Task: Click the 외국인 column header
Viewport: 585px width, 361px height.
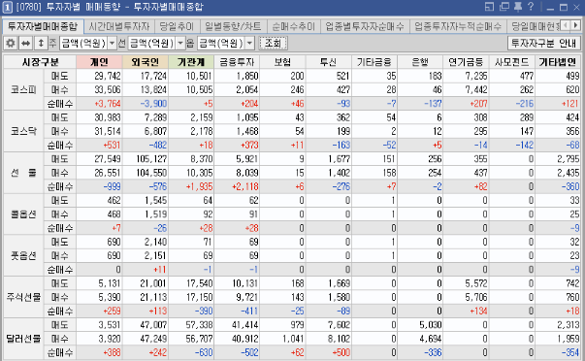Action: (x=146, y=62)
